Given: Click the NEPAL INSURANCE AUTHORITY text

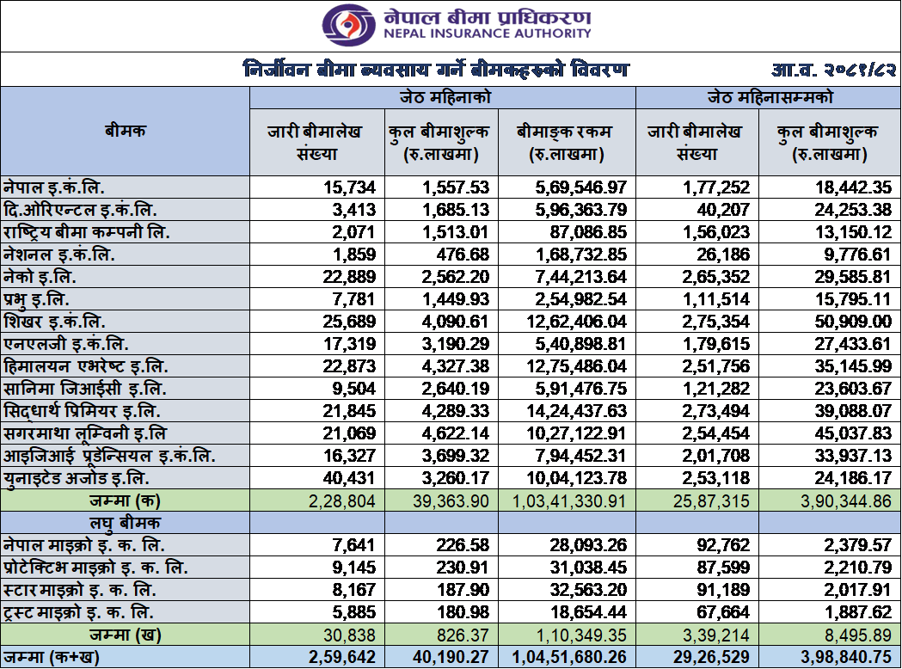Looking at the screenshot, I should (488, 34).
